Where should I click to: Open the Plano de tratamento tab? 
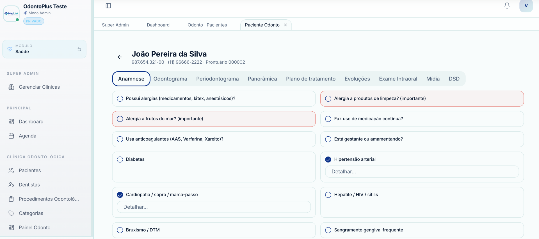310,79
